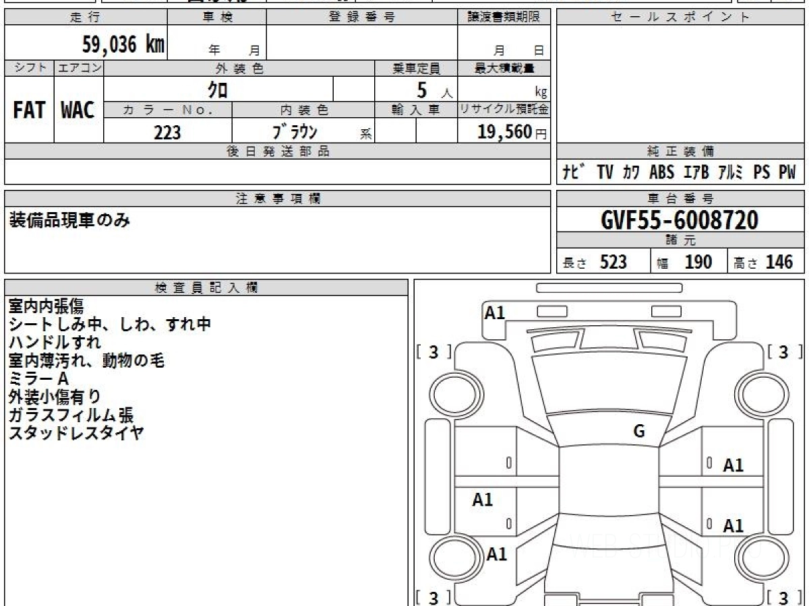Click the mileage value 59,036 km
The image size is (809, 606).
(123, 44)
